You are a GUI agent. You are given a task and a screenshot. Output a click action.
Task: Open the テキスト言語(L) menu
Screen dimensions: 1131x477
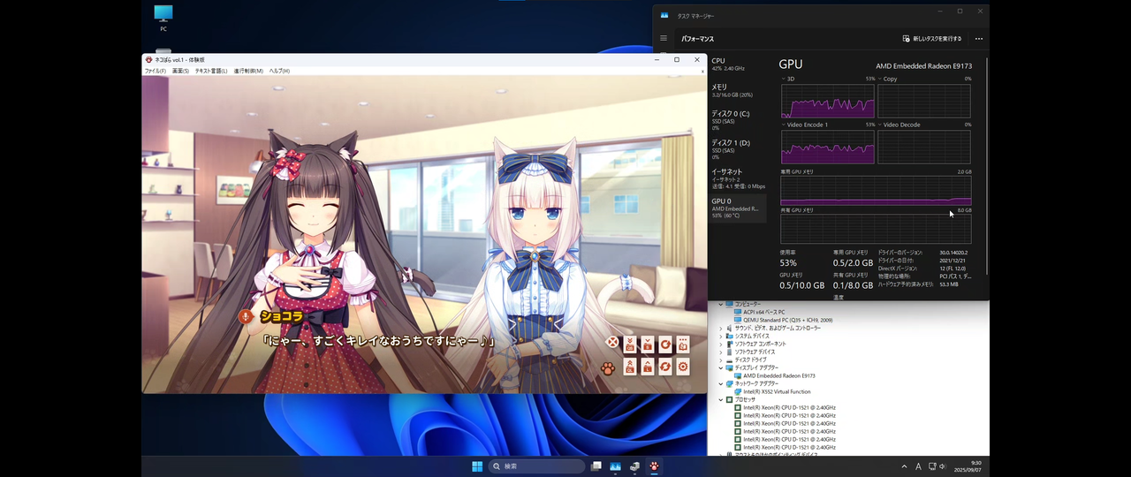(x=211, y=71)
